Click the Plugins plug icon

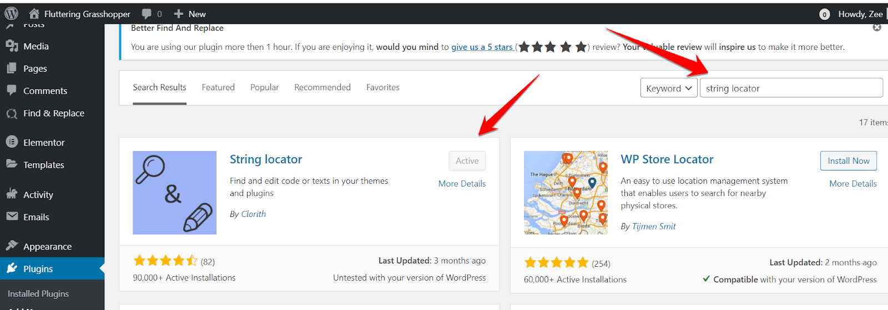point(12,268)
